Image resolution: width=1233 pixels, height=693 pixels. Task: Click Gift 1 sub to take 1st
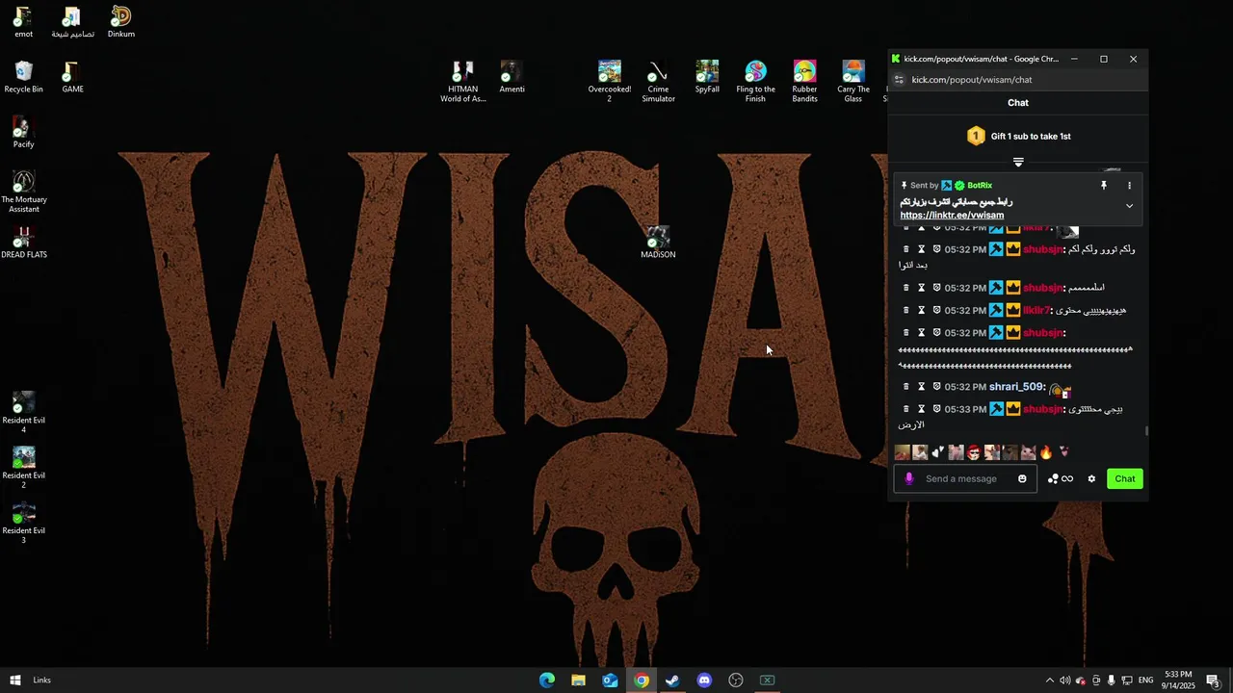click(1031, 137)
